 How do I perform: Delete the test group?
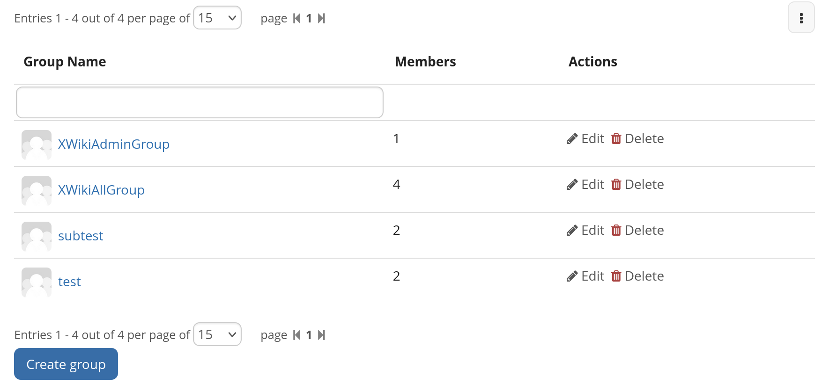[x=637, y=276]
